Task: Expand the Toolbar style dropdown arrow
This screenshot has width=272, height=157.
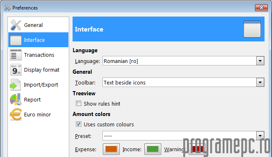Action: [x=260, y=82]
